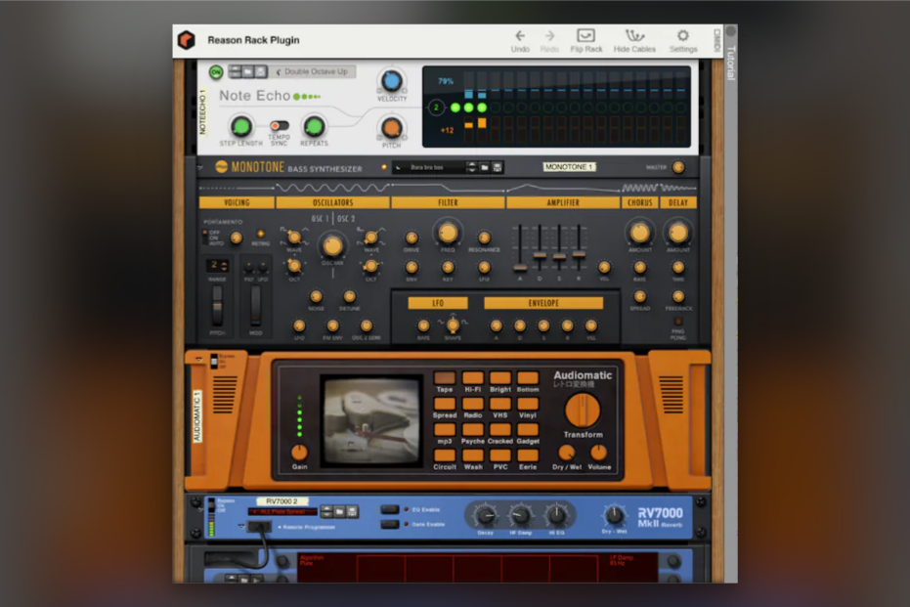Collapse the Monotone device with fold arrow

[x=200, y=168]
